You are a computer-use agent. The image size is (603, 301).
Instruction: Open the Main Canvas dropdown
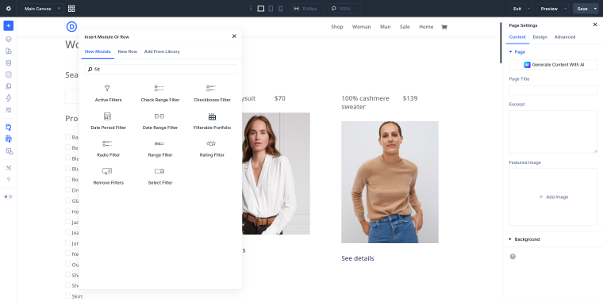click(42, 9)
